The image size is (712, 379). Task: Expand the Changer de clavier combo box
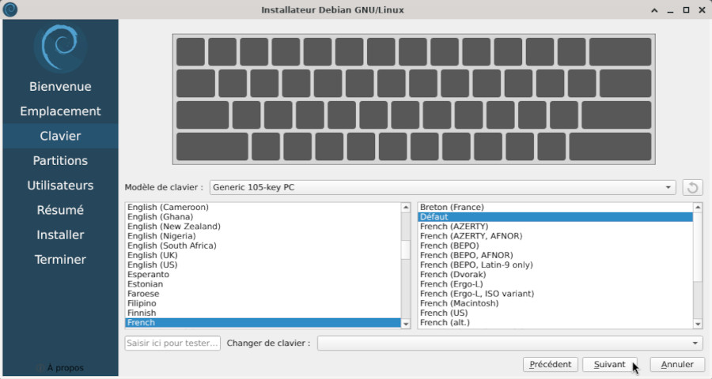[509, 343]
